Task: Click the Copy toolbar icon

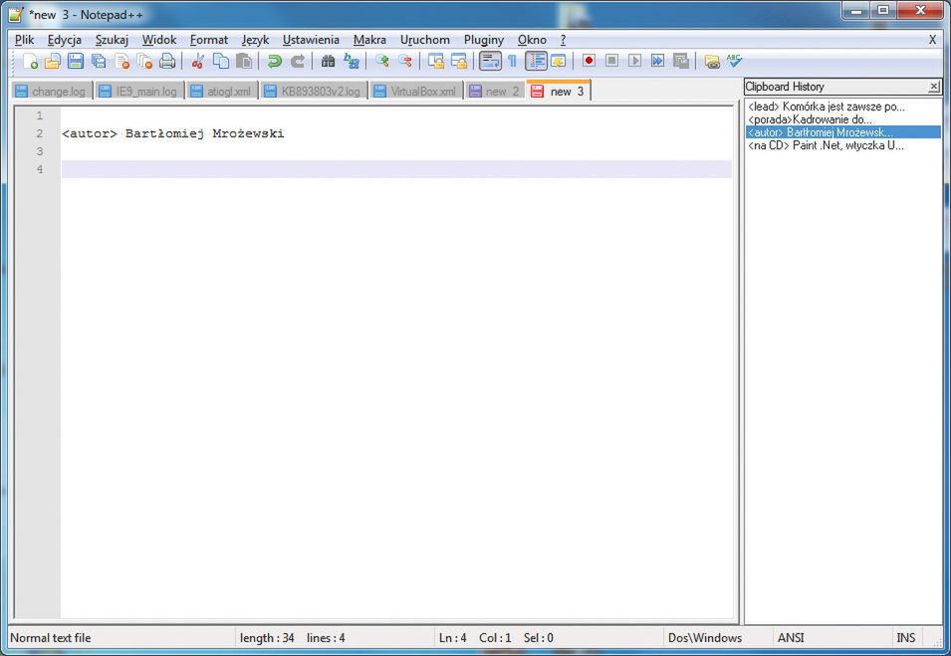Action: click(221, 61)
